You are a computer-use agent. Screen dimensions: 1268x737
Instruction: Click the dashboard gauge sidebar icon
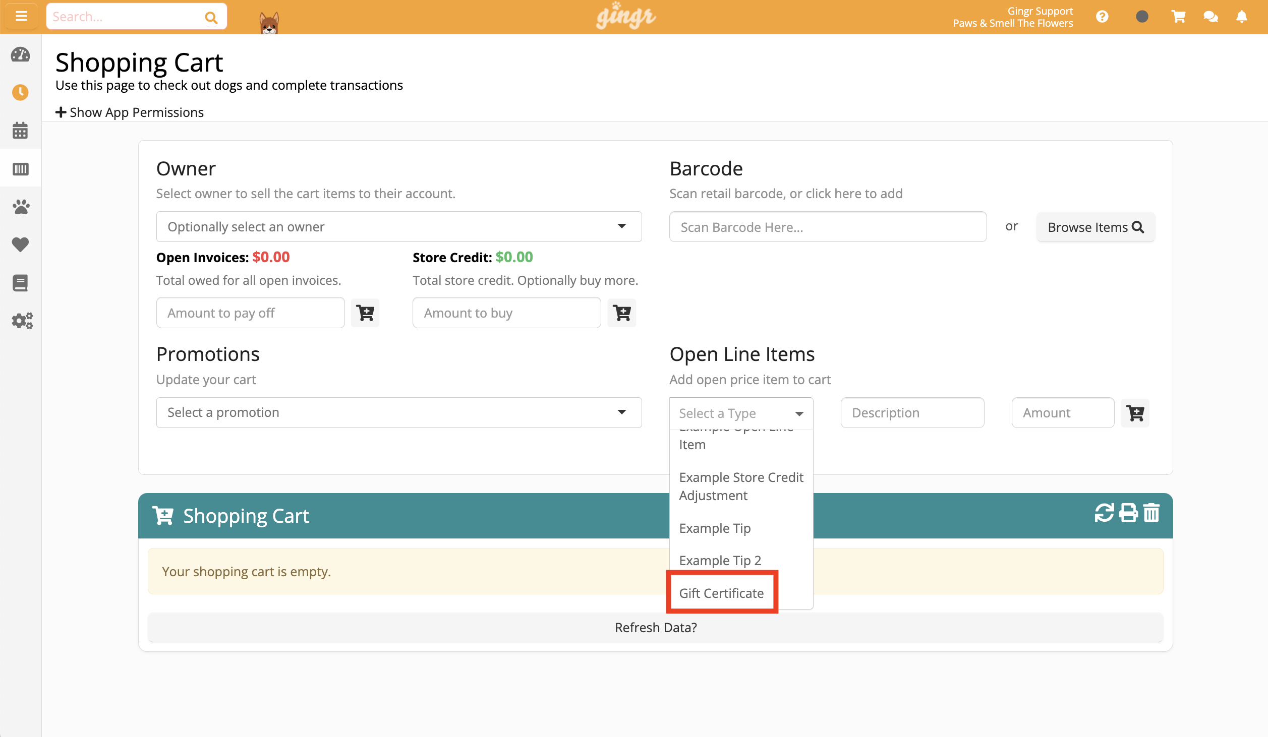point(21,54)
